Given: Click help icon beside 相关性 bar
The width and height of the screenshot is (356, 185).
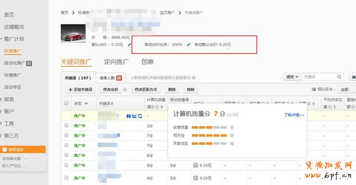Looking at the screenshot, I should click(x=232, y=135).
